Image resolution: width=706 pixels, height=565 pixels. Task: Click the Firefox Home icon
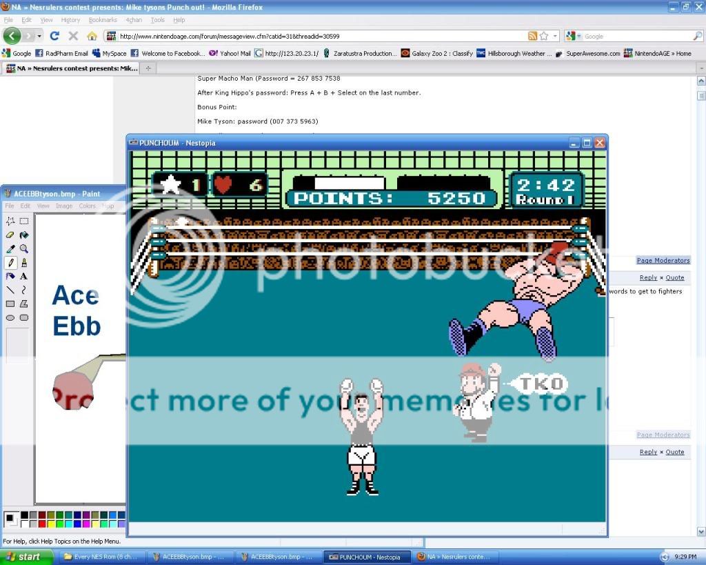tap(92, 36)
